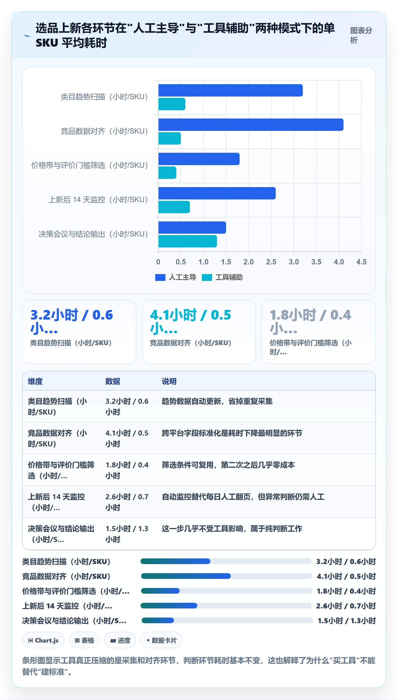Screen dimensions: 398x700
Task: Click the 工具辅助 bar for 类目趋势扫描
Action: point(172,104)
